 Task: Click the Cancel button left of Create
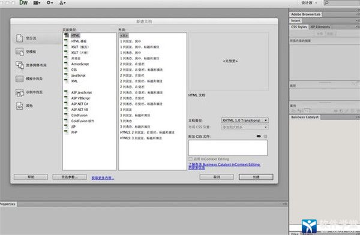tap(217, 177)
